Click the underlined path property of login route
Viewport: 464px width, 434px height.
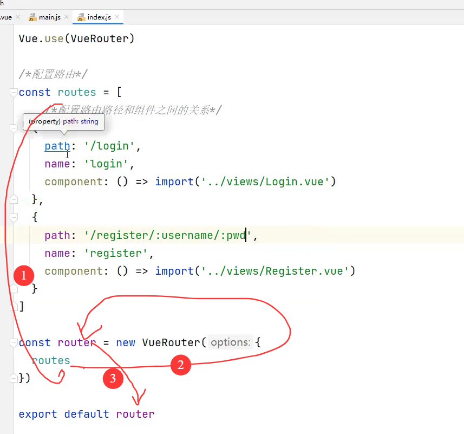[57, 146]
